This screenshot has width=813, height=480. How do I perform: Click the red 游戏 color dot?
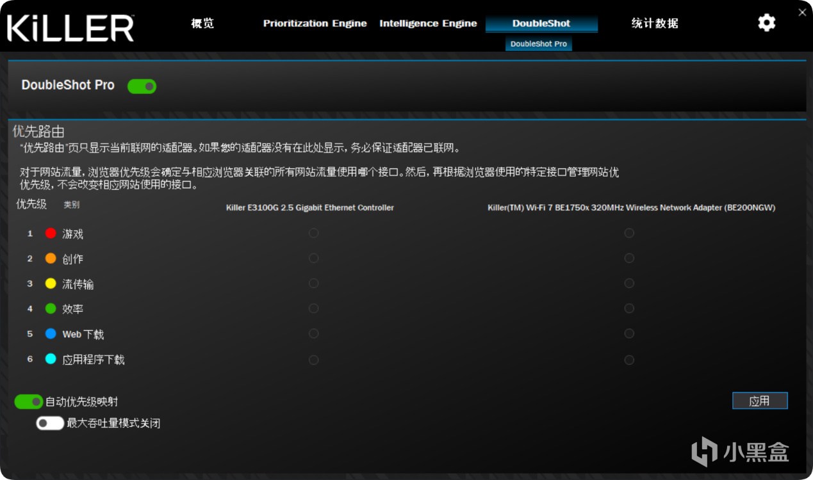point(51,233)
